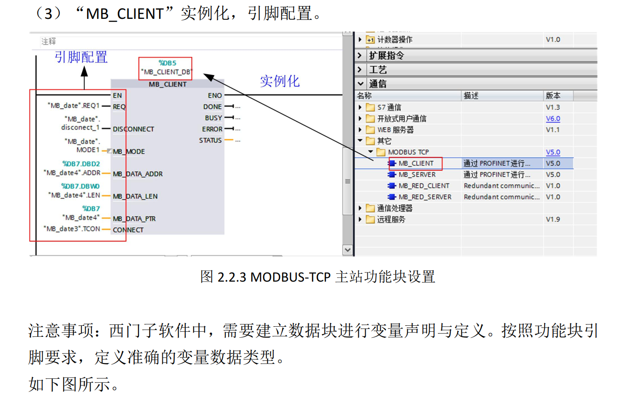Screen dimensions: 620x410
Task: Click the MB_CLIENT row's 通过 PROFINET进行 description
Action: pos(497,163)
